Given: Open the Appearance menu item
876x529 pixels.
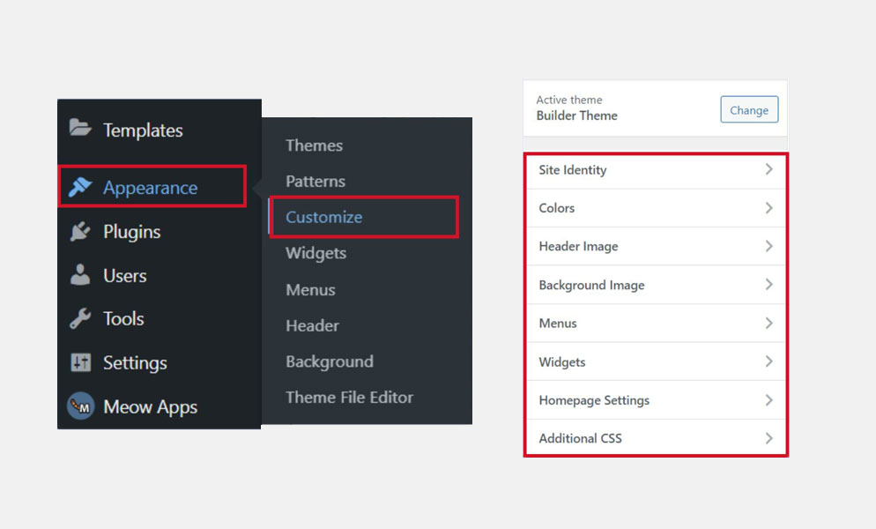Looking at the screenshot, I should 151,187.
